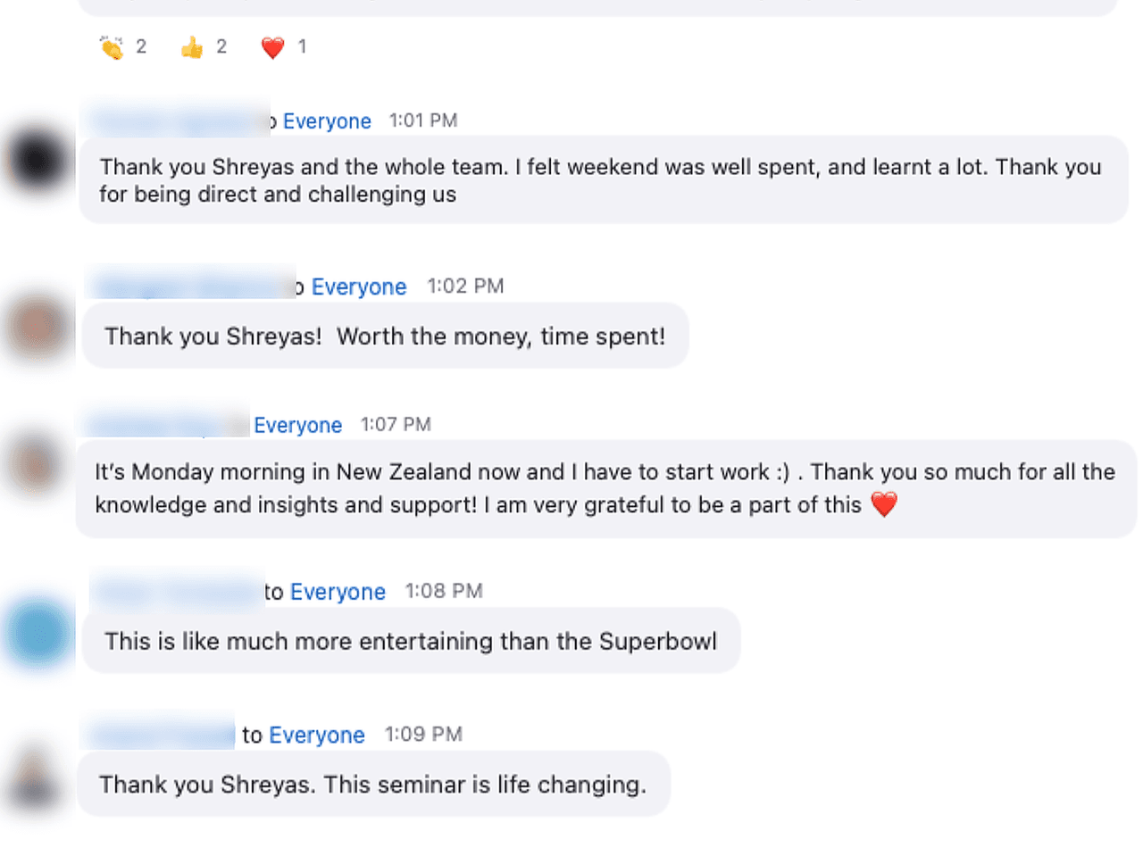Click the heart emoji in New Zealand message

tap(884, 505)
